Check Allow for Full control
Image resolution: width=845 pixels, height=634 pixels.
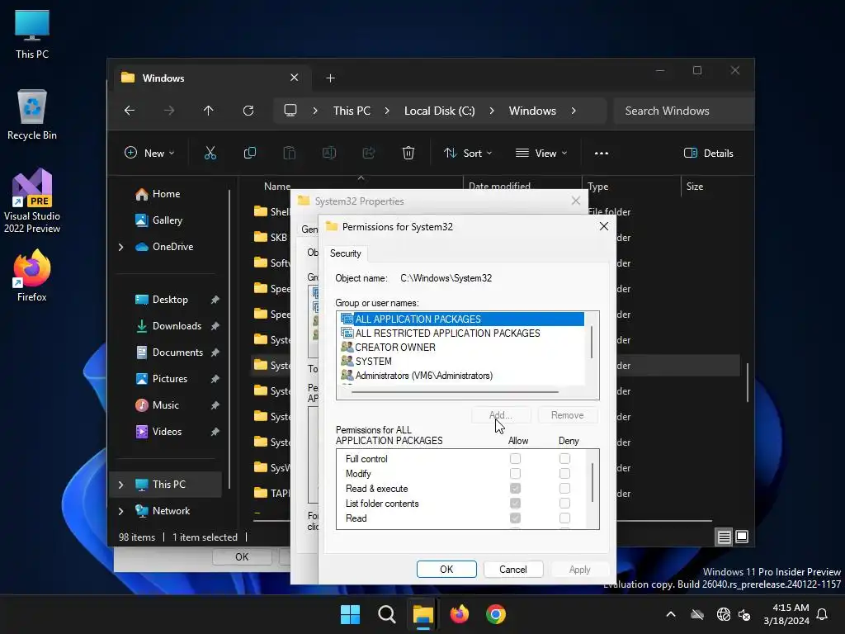(x=515, y=459)
